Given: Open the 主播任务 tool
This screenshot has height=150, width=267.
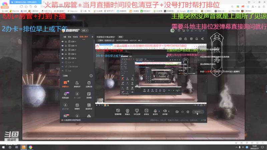Looking at the screenshot, I should (x=89, y=84).
